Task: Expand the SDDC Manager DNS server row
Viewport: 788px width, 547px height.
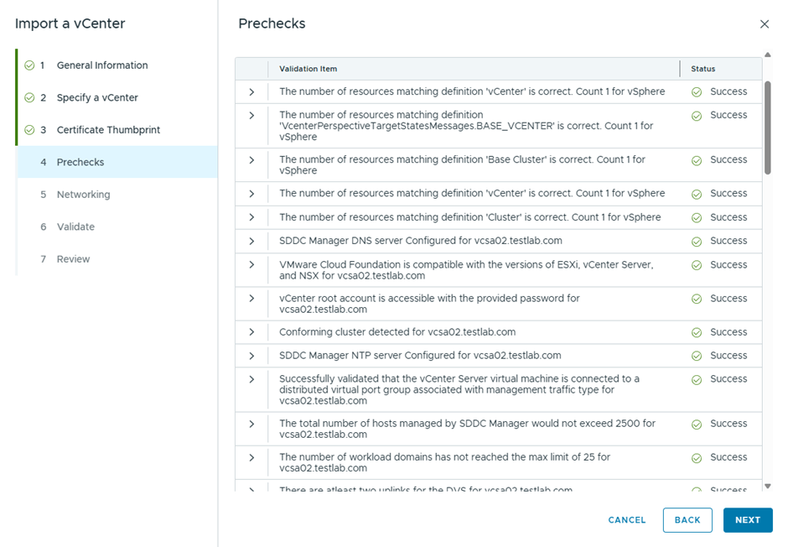Action: pyautogui.click(x=251, y=241)
